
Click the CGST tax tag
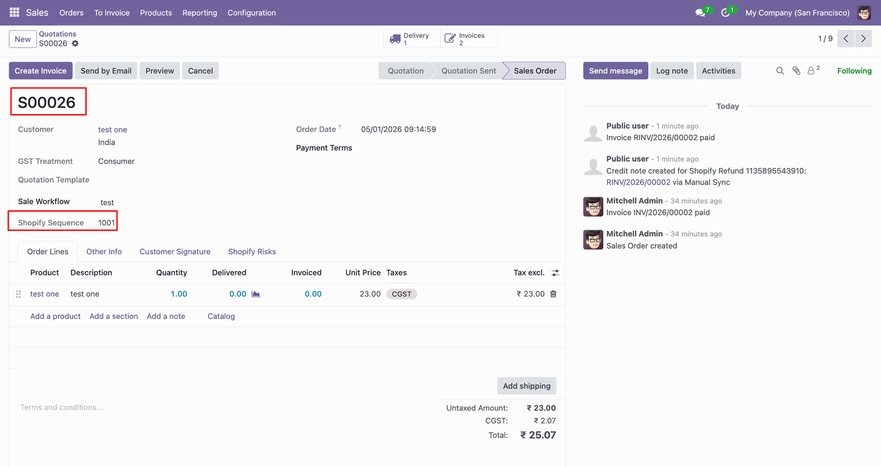point(401,294)
